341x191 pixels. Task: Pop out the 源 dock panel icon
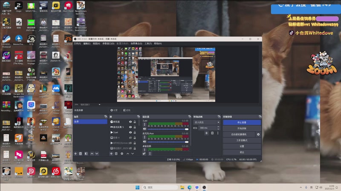click(x=138, y=116)
